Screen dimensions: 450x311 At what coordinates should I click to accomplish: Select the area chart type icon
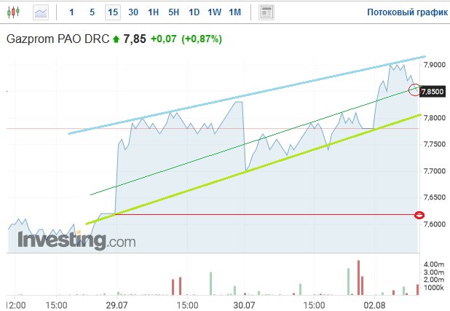point(41,12)
